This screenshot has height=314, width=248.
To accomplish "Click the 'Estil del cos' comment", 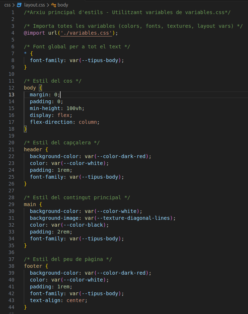I will coord(53,81).
